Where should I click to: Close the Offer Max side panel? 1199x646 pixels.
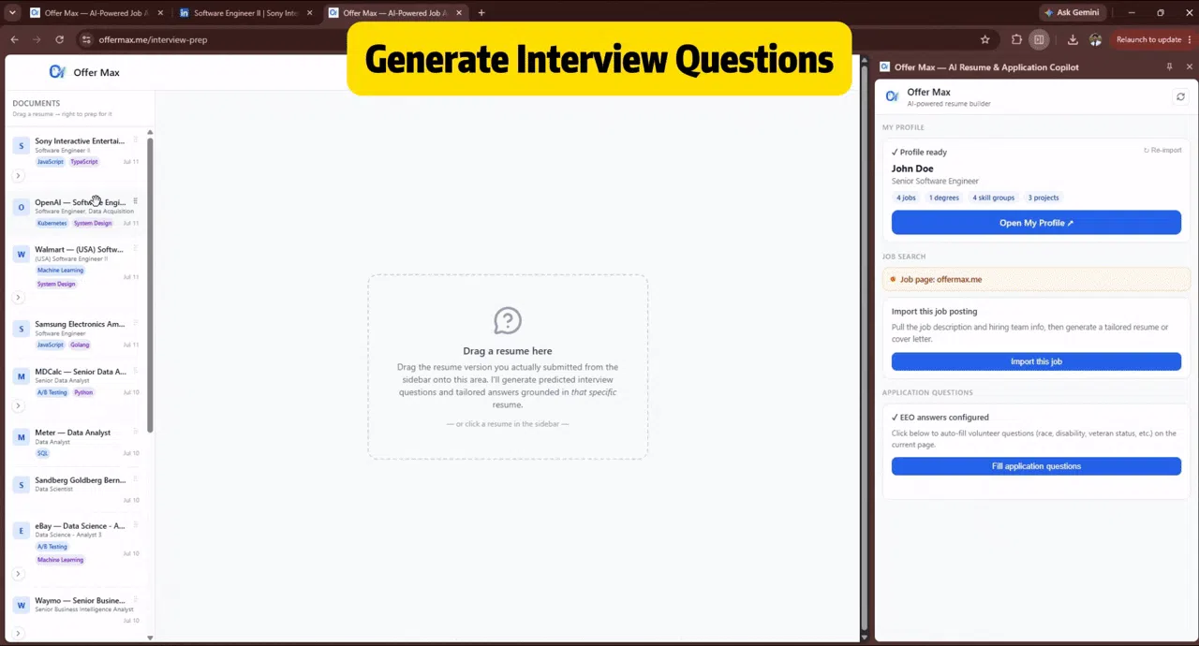pyautogui.click(x=1190, y=67)
